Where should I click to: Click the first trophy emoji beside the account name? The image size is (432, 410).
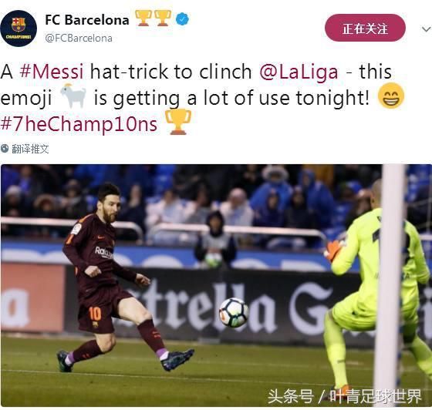[143, 18]
